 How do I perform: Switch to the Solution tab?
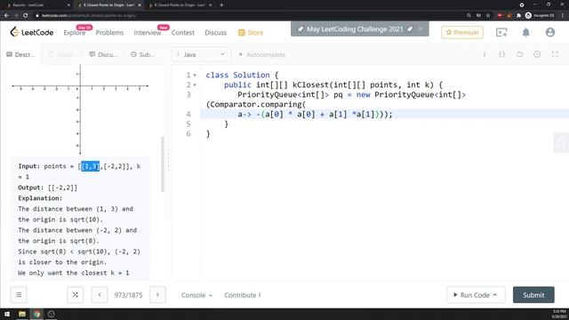[62, 54]
